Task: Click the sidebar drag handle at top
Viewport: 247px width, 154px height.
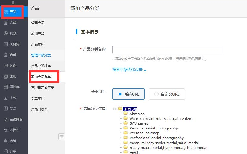Action: [13, 2]
